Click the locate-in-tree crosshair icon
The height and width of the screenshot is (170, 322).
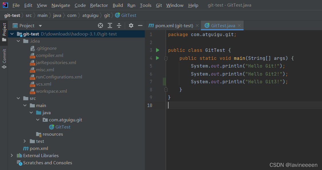point(100,25)
